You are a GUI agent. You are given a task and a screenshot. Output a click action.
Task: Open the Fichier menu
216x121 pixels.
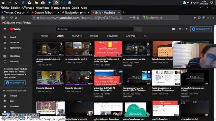[x=5, y=8]
